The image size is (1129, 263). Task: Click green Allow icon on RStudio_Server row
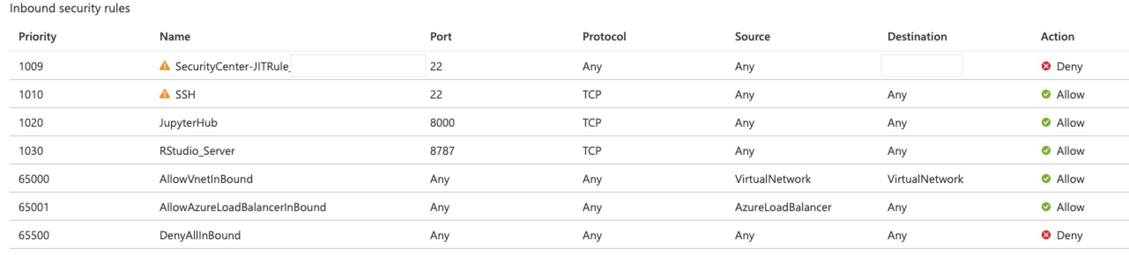[x=1046, y=150]
